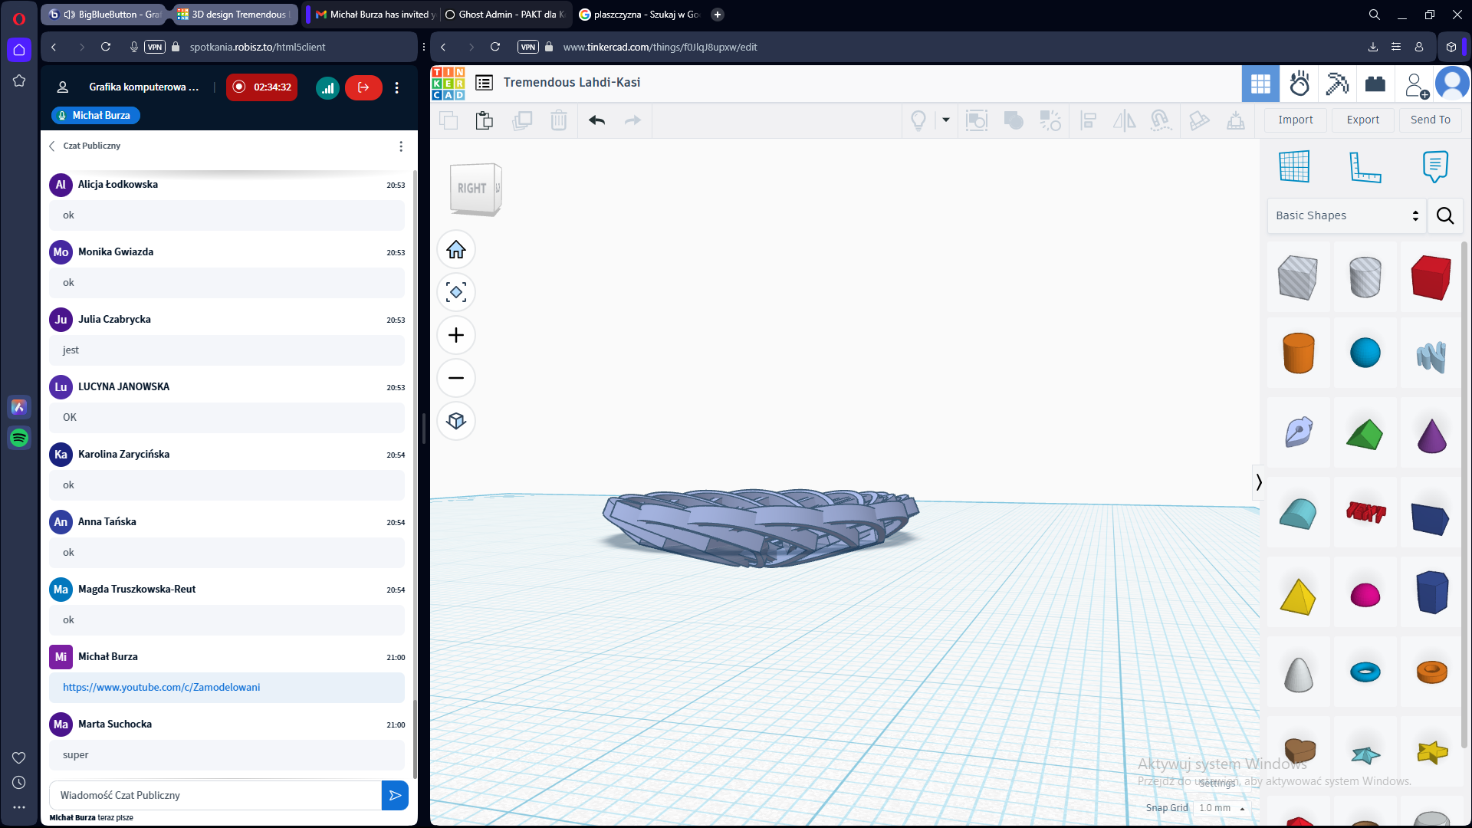Click the Home view button
The image size is (1472, 828).
(456, 250)
